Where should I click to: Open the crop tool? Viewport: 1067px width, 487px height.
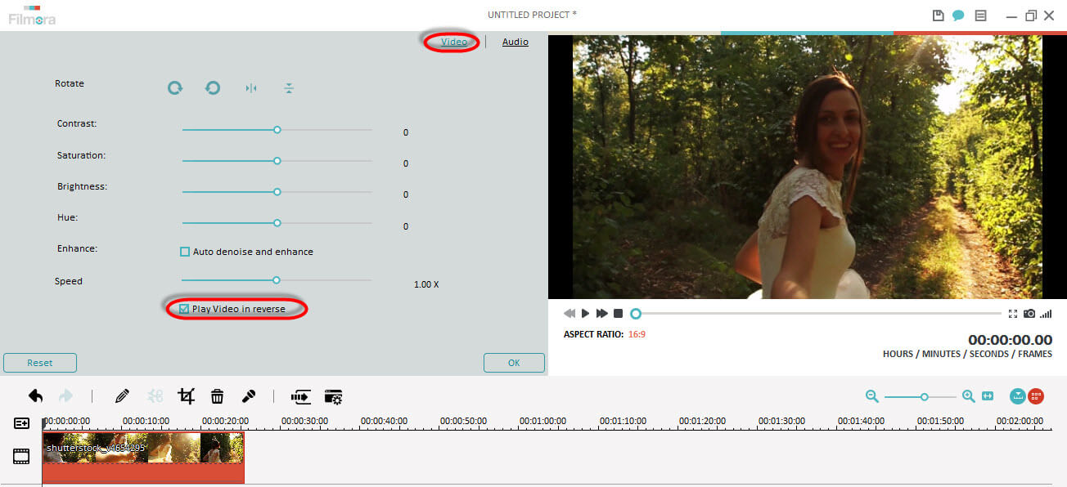187,396
